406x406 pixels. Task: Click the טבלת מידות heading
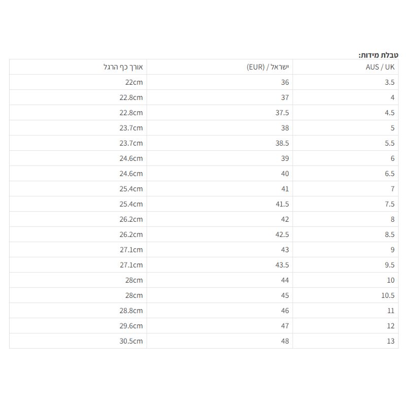378,55
